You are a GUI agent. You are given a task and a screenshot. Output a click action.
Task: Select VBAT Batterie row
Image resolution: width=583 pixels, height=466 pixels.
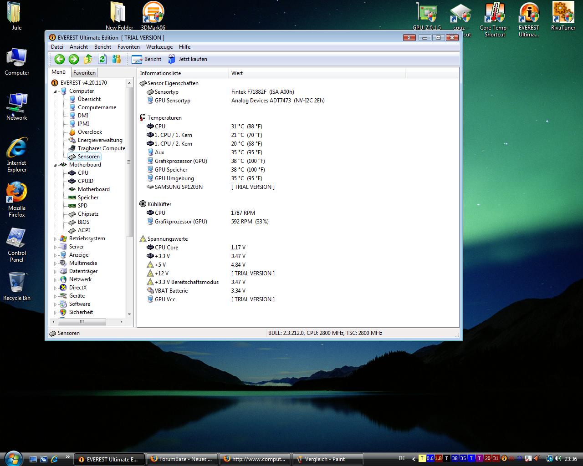point(171,291)
